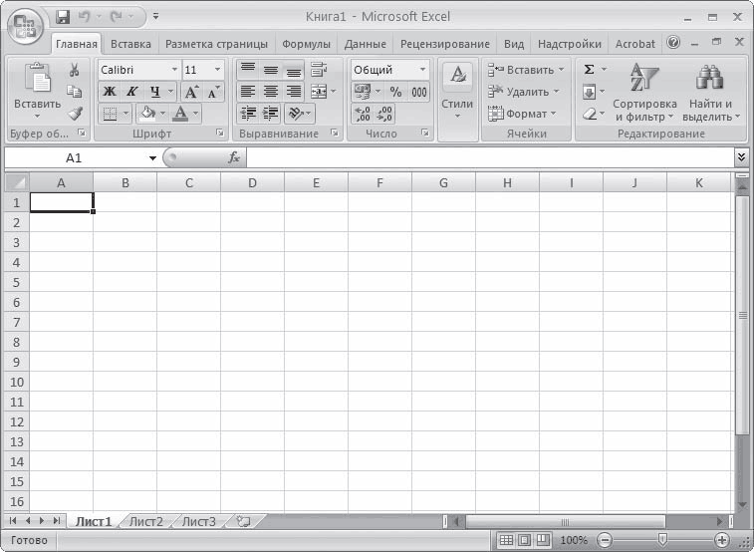Toggle Italic formatting (К)
754x552 pixels.
(131, 92)
